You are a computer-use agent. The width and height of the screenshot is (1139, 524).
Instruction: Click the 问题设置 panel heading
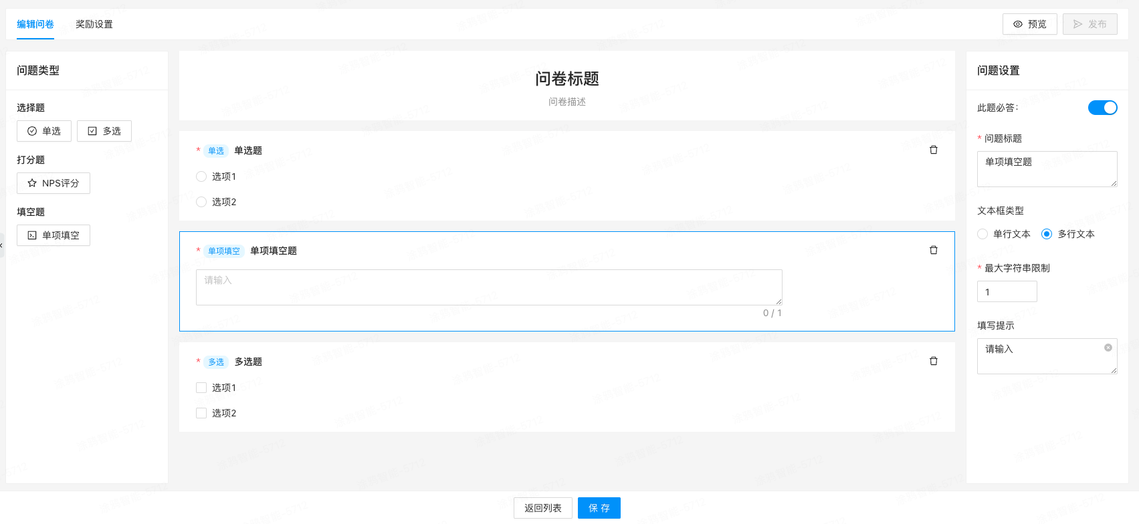click(x=999, y=70)
